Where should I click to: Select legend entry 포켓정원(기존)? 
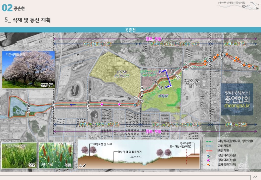pos(227,165)
